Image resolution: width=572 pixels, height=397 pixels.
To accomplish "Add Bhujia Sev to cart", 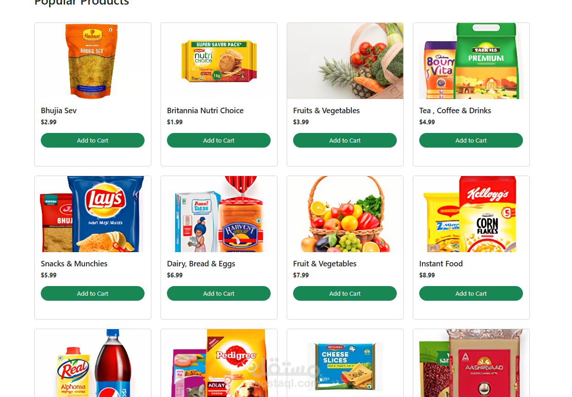I will 93,140.
